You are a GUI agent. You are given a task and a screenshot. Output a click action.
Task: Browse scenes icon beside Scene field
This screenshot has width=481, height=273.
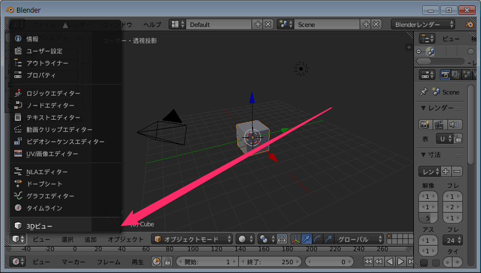pos(286,25)
